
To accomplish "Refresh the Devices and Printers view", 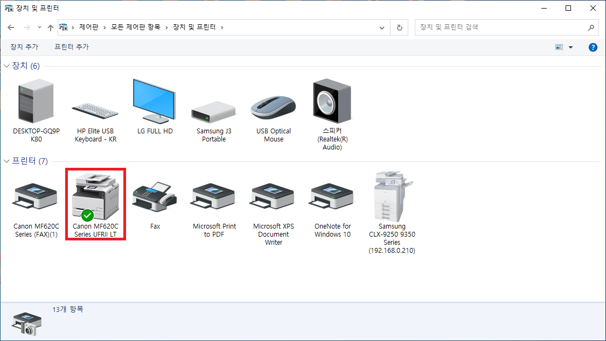I will tap(399, 27).
